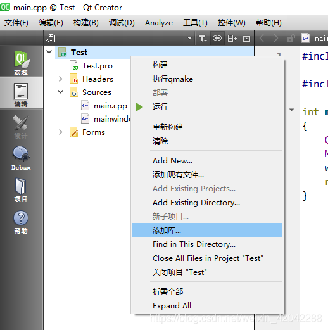Choose Close All Files in Project "Test"
The width and height of the screenshot is (328, 330).
[207, 258]
